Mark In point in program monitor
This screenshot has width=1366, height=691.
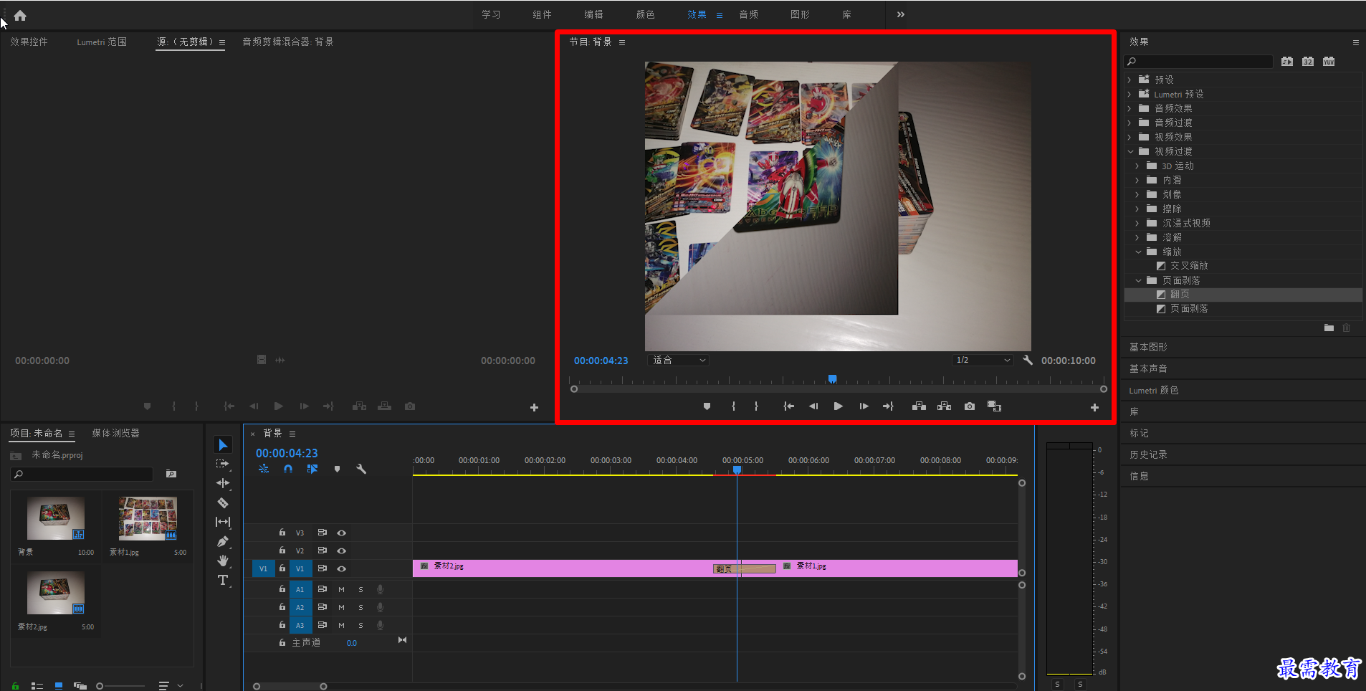click(733, 406)
